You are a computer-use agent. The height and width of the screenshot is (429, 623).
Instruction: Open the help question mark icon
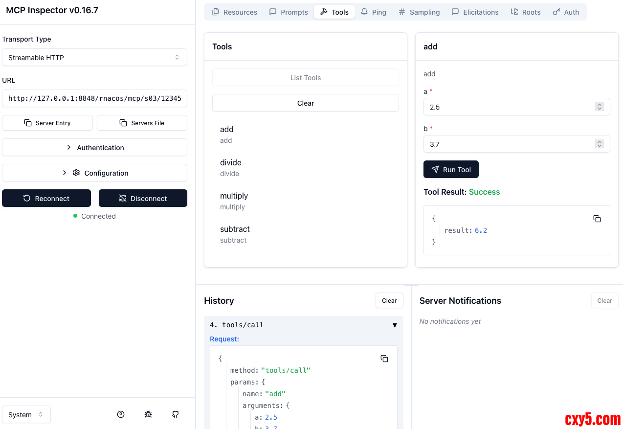click(x=121, y=414)
